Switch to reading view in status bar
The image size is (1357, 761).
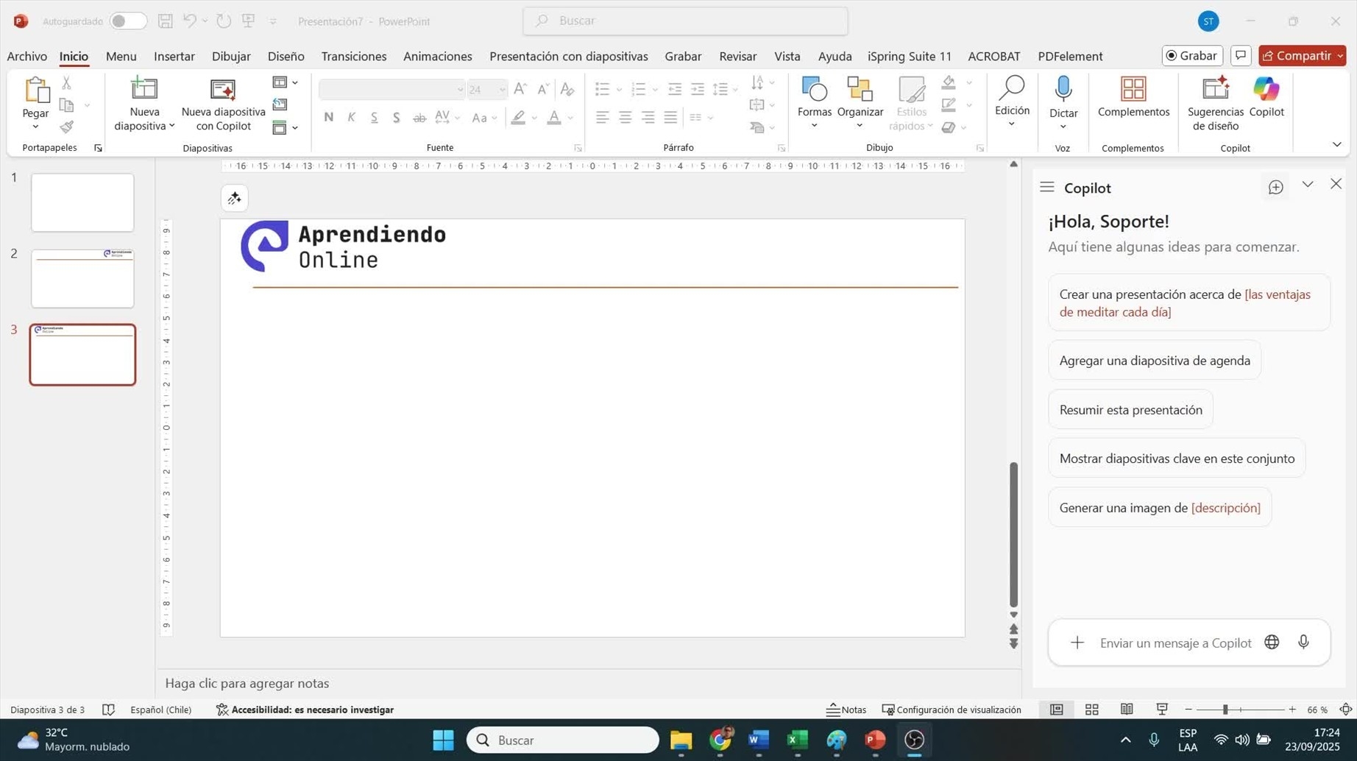[x=1127, y=709]
